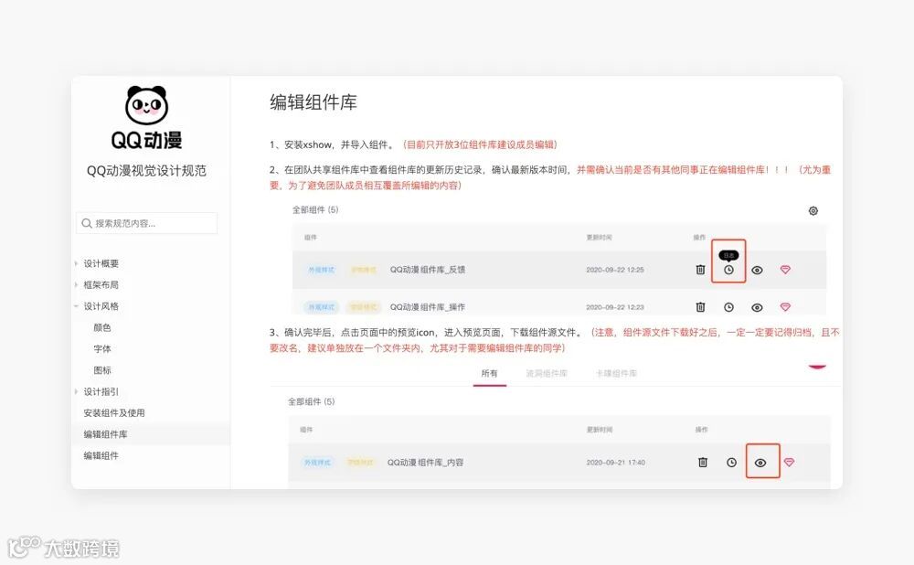Screen dimensions: 914x565
Task: Click the timestamp 2020-09-21 17:40
Action: click(x=615, y=463)
